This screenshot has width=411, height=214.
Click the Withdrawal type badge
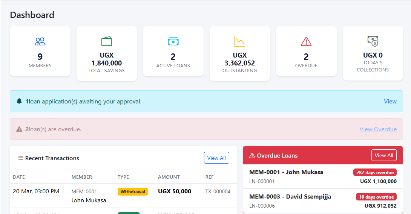click(133, 191)
